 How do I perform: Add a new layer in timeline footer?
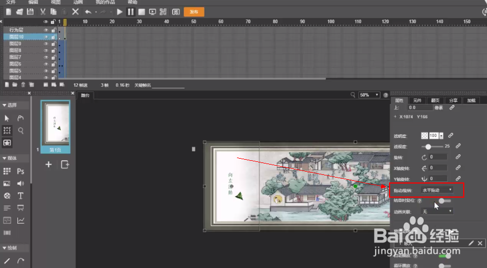click(7, 85)
